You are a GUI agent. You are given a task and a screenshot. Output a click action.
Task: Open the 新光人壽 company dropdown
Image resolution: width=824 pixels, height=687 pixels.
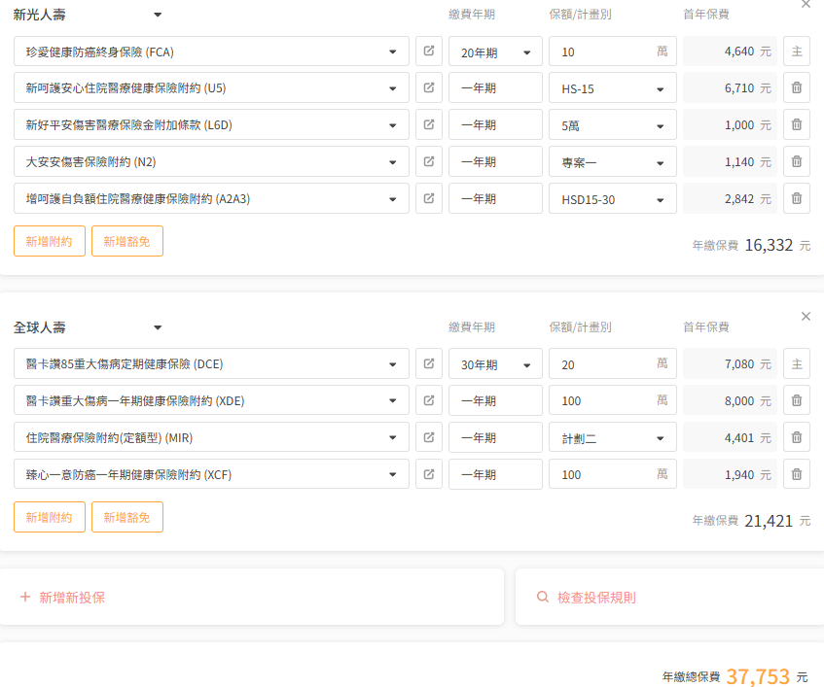pos(88,15)
